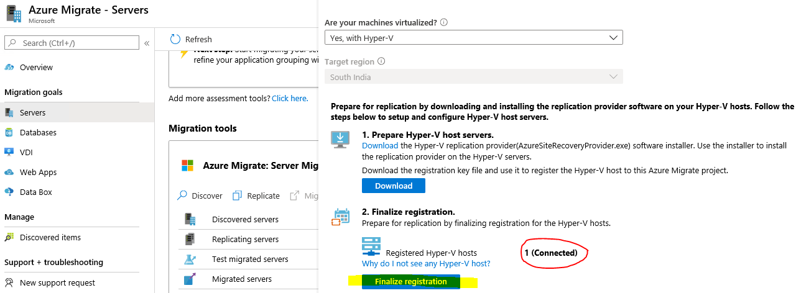796x293 pixels.
Task: Click the Migrated servers row icon
Action: point(190,279)
